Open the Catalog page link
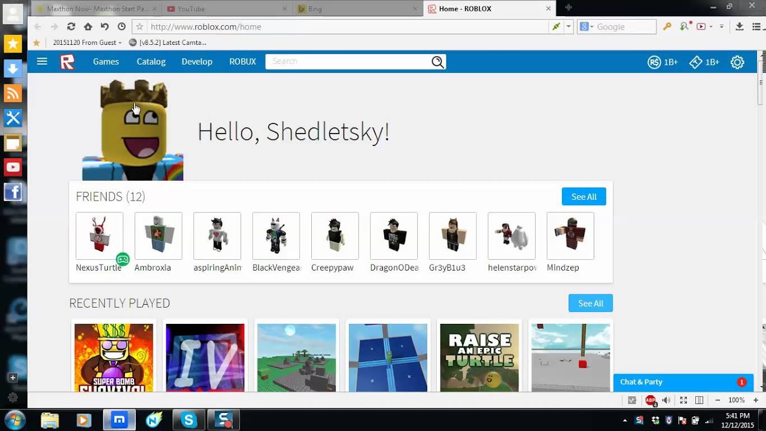This screenshot has width=766, height=431. tap(151, 62)
